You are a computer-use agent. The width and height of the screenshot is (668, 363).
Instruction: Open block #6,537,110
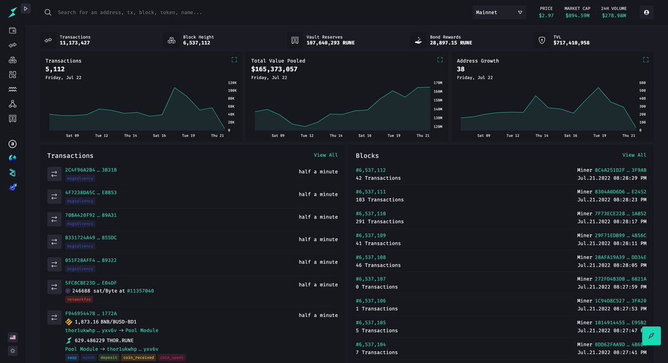click(371, 213)
